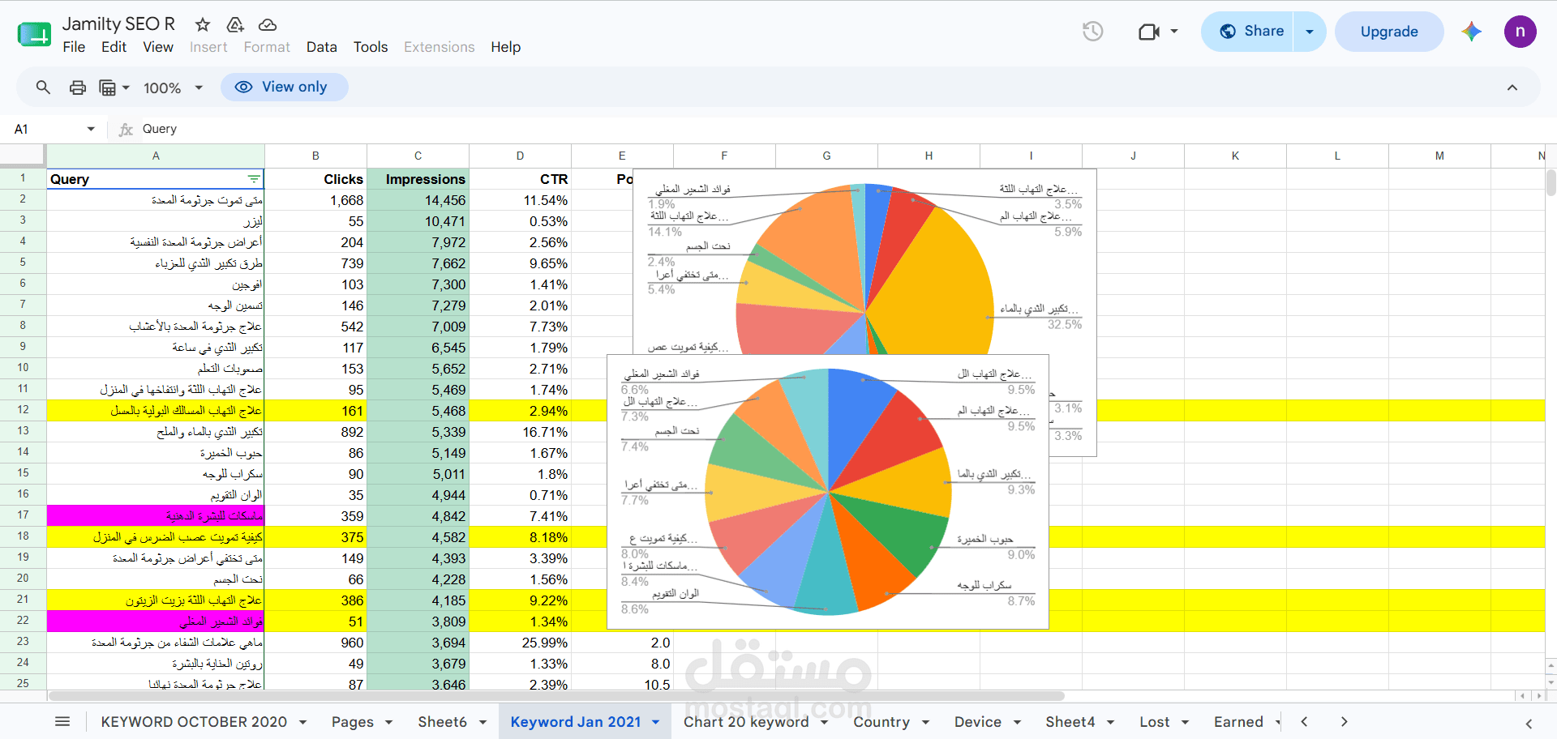Search the menus with magnifier icon
Viewport: 1557px width, 739px height.
43,88
